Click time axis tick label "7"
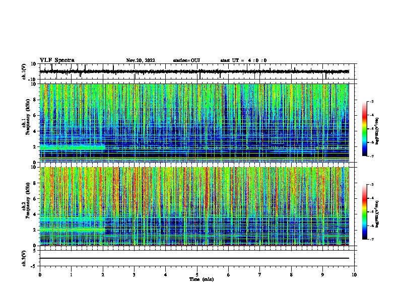This screenshot has width=399, height=308. tap(260, 275)
